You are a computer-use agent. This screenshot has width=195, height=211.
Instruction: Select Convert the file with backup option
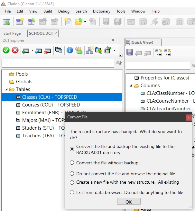click(x=72, y=149)
